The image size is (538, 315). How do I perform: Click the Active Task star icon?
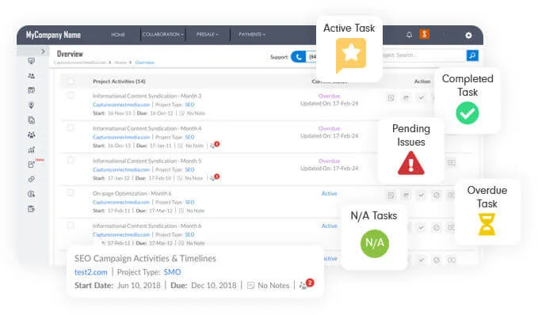click(351, 55)
